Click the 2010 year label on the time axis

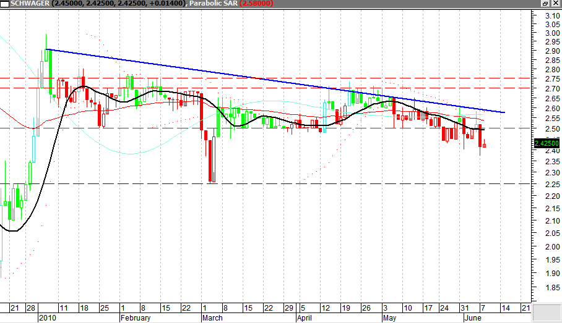point(47,318)
